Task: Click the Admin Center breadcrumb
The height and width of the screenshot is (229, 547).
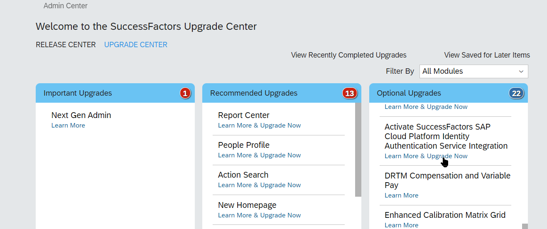Action: [66, 6]
